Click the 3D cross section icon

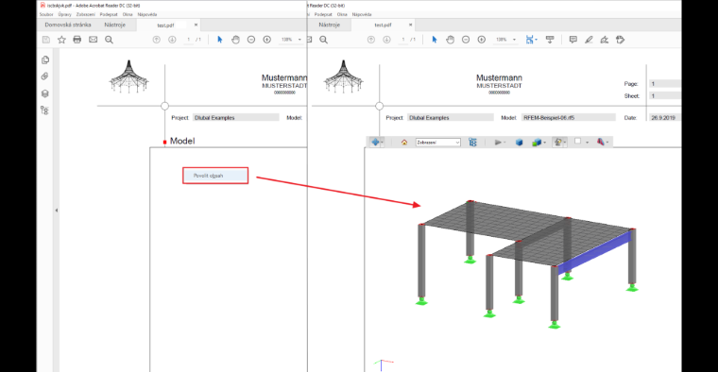tap(600, 143)
